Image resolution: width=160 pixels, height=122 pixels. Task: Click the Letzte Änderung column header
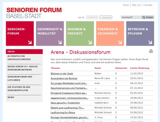click(x=140, y=68)
